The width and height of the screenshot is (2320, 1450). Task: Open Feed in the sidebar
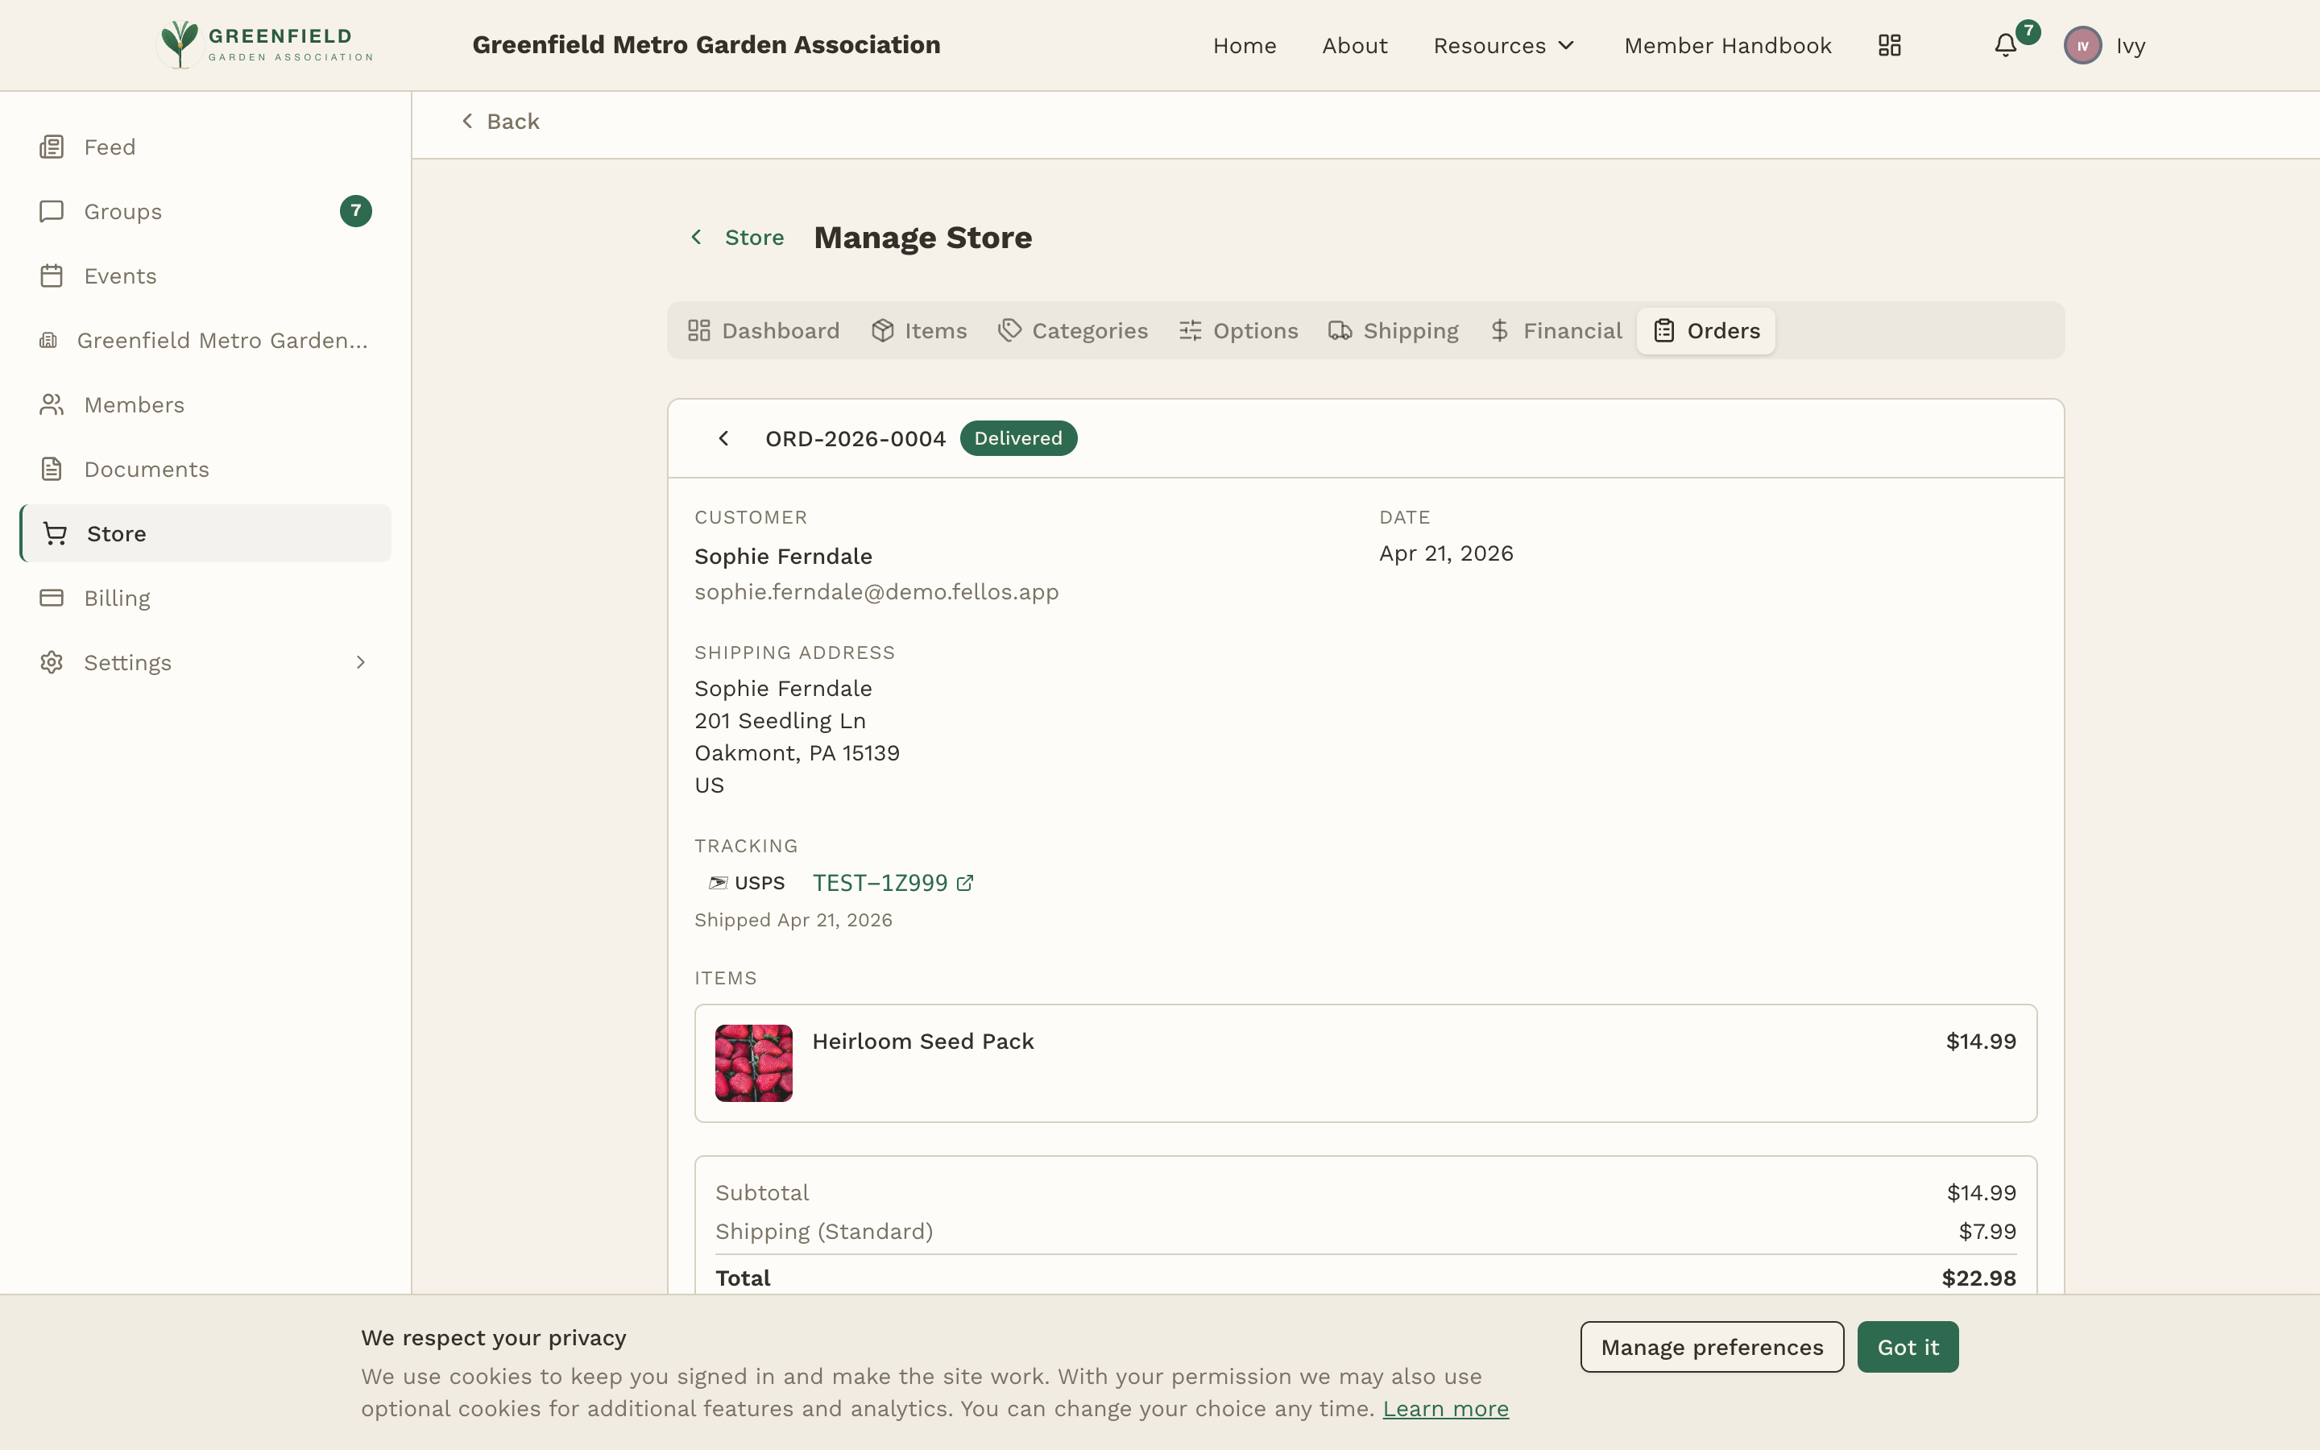[x=205, y=147]
